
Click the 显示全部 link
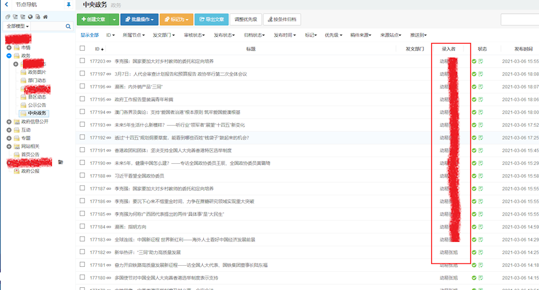click(89, 35)
